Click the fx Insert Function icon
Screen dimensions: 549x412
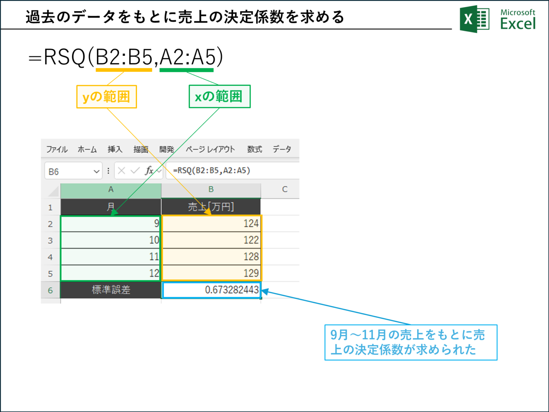[150, 171]
